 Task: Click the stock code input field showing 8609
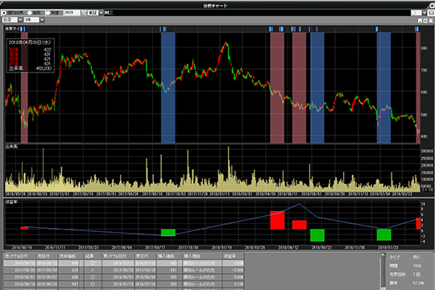pyautogui.click(x=72, y=13)
